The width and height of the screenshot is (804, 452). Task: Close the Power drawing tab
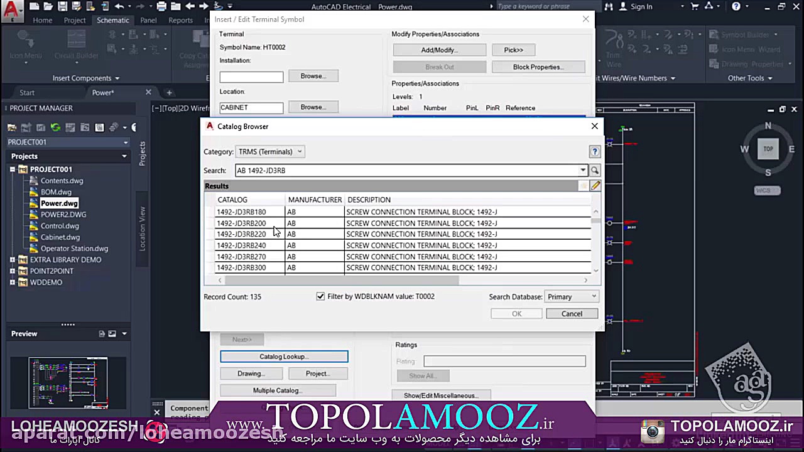click(148, 92)
